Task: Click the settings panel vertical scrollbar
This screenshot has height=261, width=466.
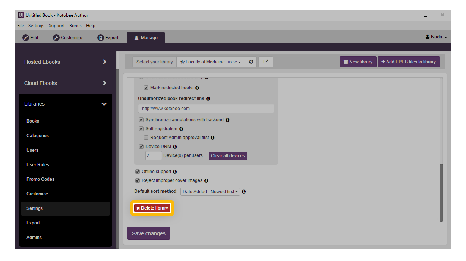Action: 441,192
